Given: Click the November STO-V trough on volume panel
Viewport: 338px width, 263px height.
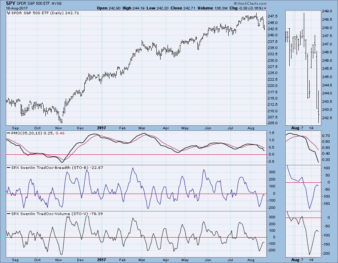Looking at the screenshot, I should coord(62,254).
